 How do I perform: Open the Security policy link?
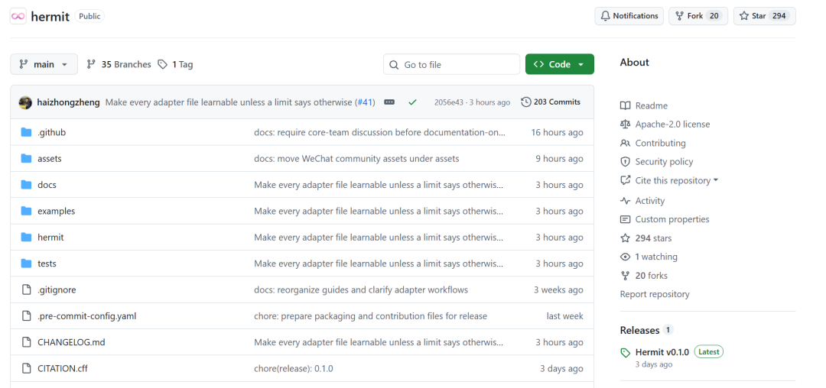click(656, 162)
